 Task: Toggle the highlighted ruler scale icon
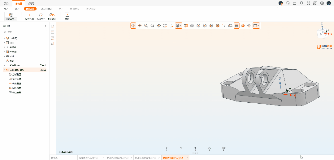click(x=236, y=26)
